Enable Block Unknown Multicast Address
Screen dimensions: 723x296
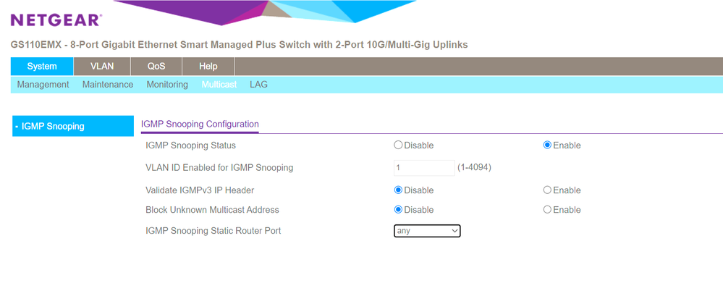[x=547, y=210]
